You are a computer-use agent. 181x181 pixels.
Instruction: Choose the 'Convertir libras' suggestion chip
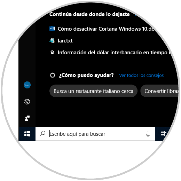(159, 91)
